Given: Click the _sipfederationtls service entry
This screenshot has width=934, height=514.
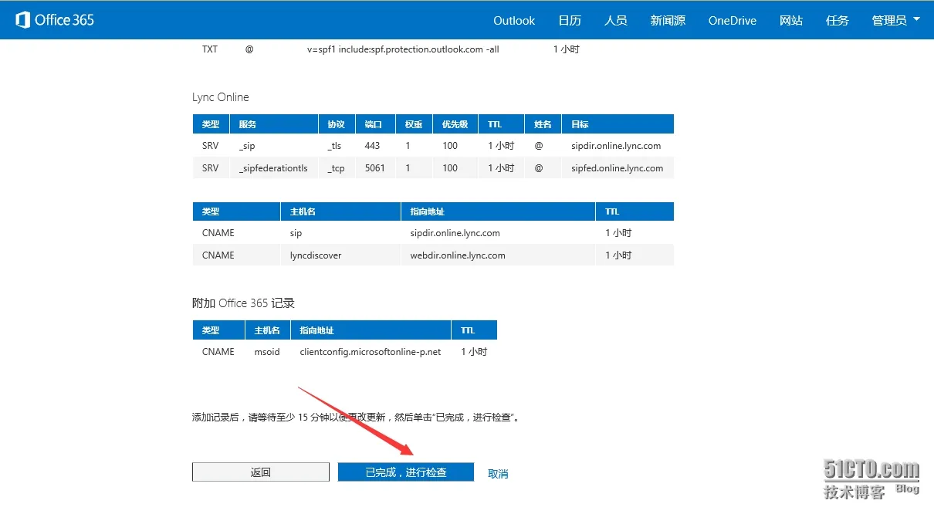Looking at the screenshot, I should pyautogui.click(x=273, y=168).
